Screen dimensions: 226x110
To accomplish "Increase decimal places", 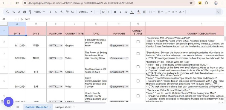I will tap(67, 12).
